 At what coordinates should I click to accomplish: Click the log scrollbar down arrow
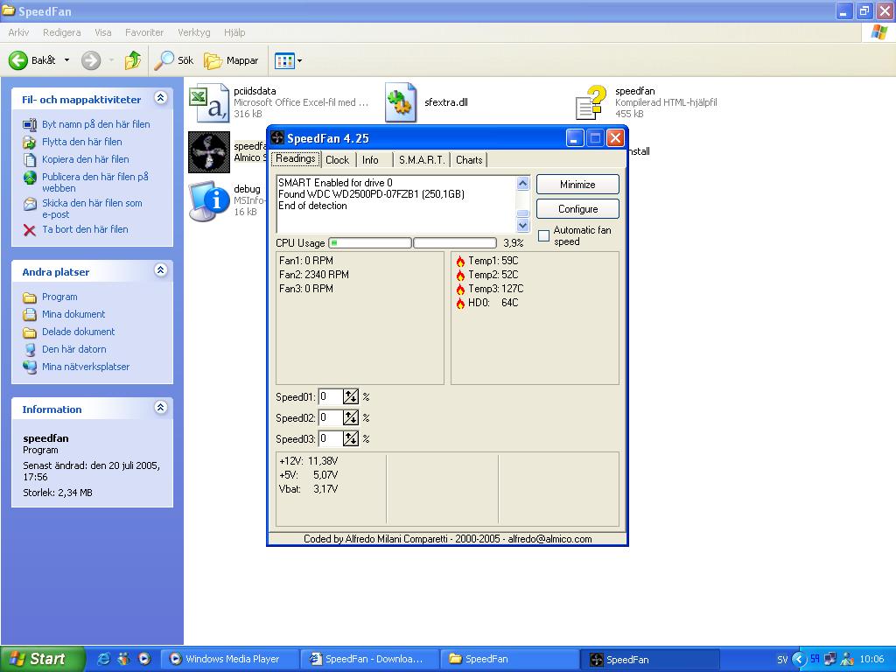coord(523,225)
